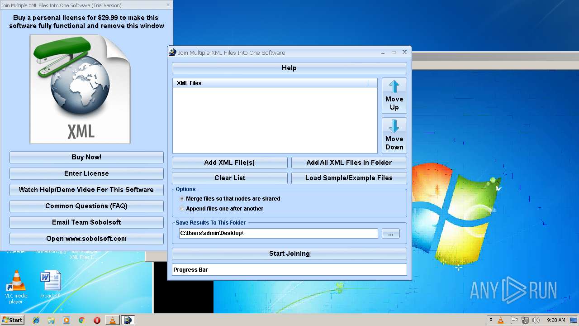Launch Opera from the taskbar
Viewport: 579px width, 326px height.
(x=97, y=320)
